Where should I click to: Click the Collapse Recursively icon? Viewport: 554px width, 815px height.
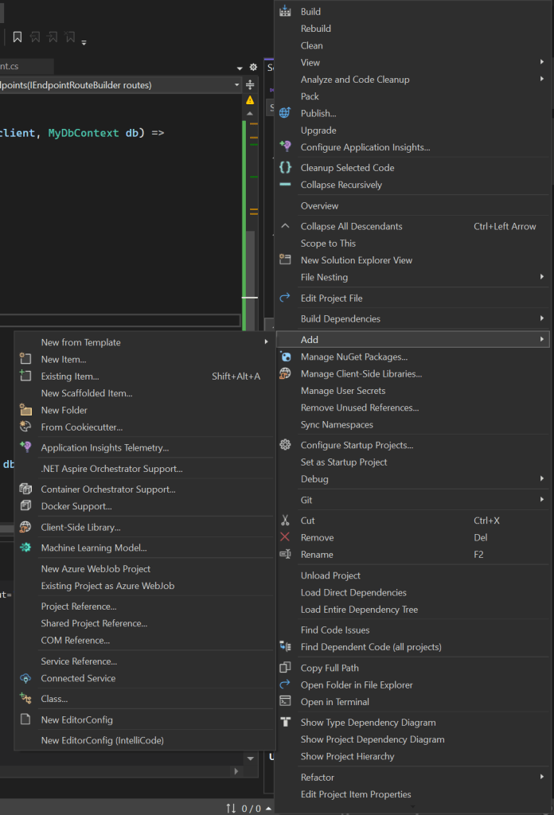(x=285, y=184)
